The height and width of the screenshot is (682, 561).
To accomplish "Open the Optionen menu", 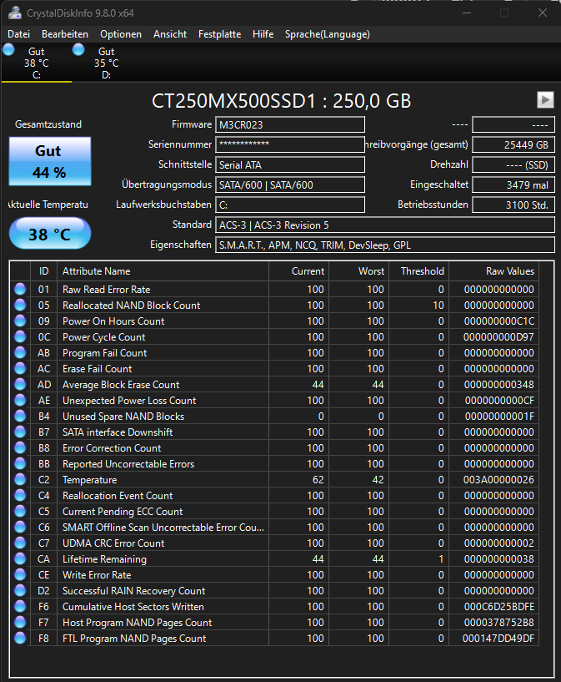I will (x=121, y=34).
